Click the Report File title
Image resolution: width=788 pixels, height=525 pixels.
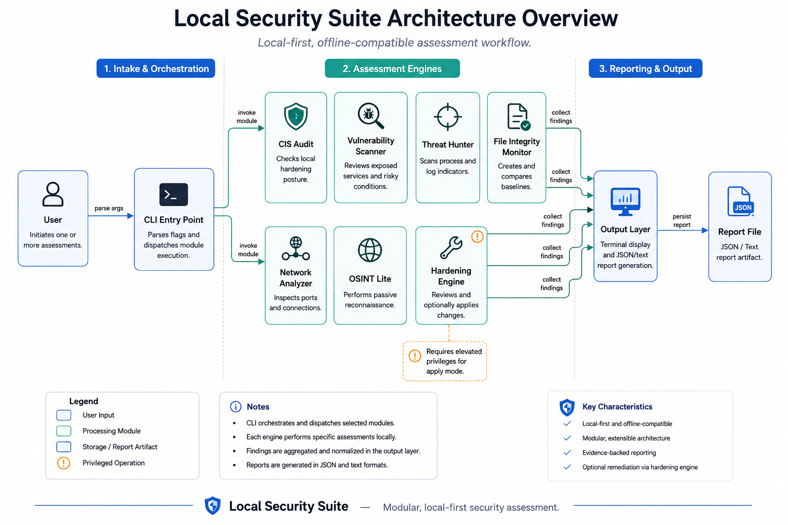(x=740, y=232)
